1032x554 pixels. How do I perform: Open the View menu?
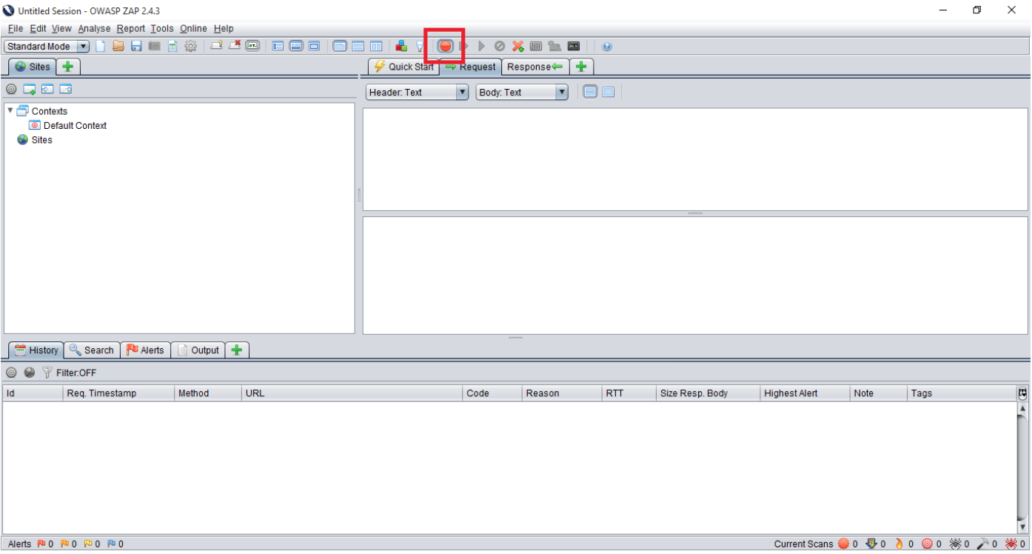pyautogui.click(x=61, y=28)
